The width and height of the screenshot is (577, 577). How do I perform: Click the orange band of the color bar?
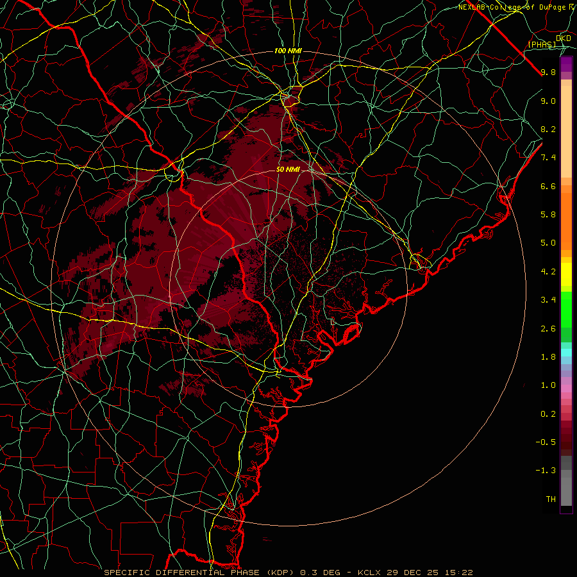[566, 221]
